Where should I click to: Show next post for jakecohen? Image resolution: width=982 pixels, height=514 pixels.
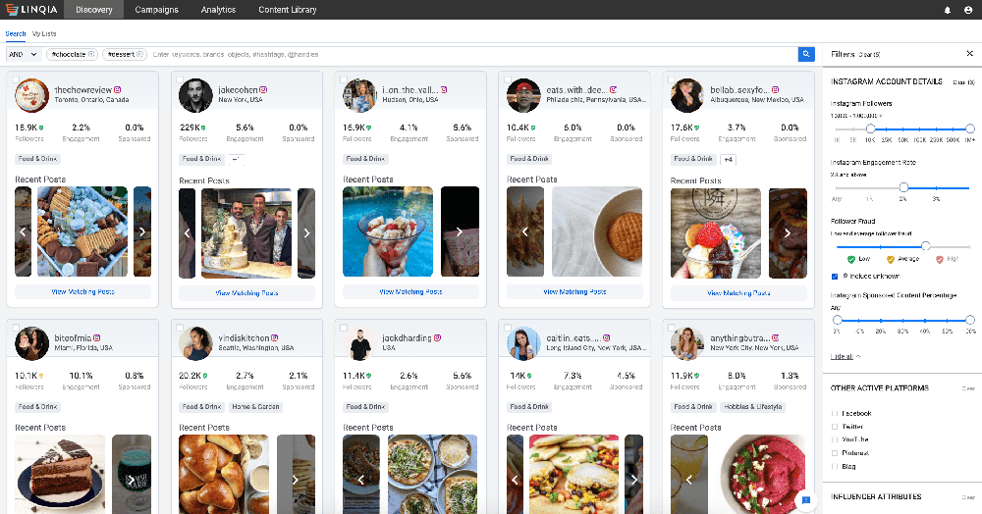tap(306, 233)
